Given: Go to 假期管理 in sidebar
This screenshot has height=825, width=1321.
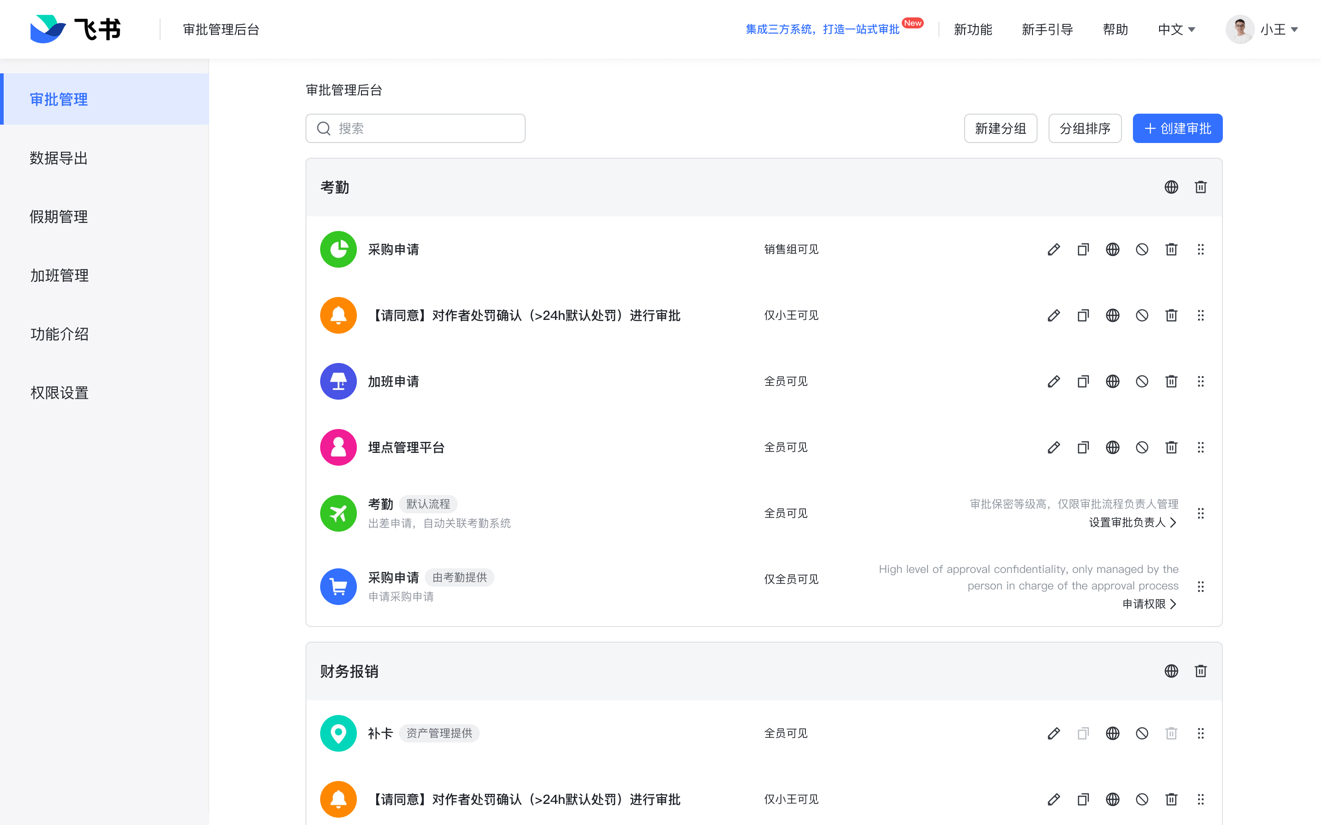Looking at the screenshot, I should pos(59,217).
